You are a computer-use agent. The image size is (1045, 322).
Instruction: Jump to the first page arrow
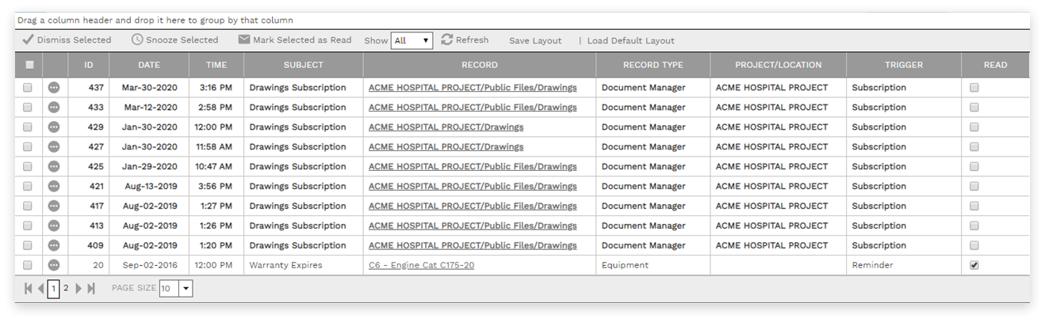(29, 289)
